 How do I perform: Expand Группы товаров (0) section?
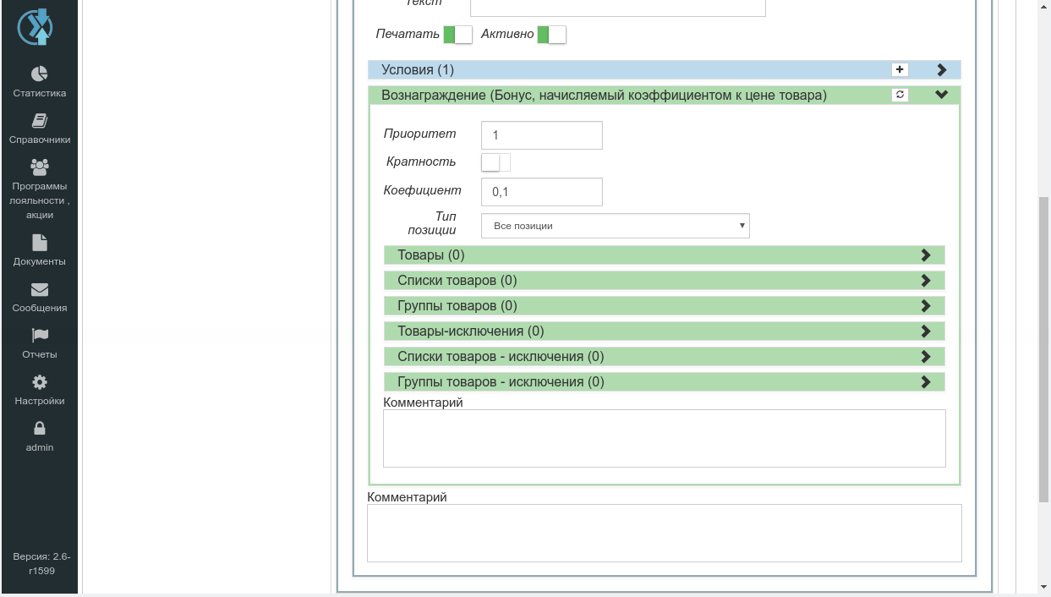coord(665,306)
